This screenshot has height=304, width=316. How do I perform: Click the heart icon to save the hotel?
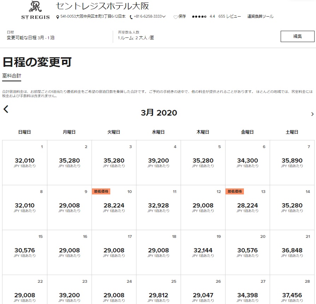[176, 17]
